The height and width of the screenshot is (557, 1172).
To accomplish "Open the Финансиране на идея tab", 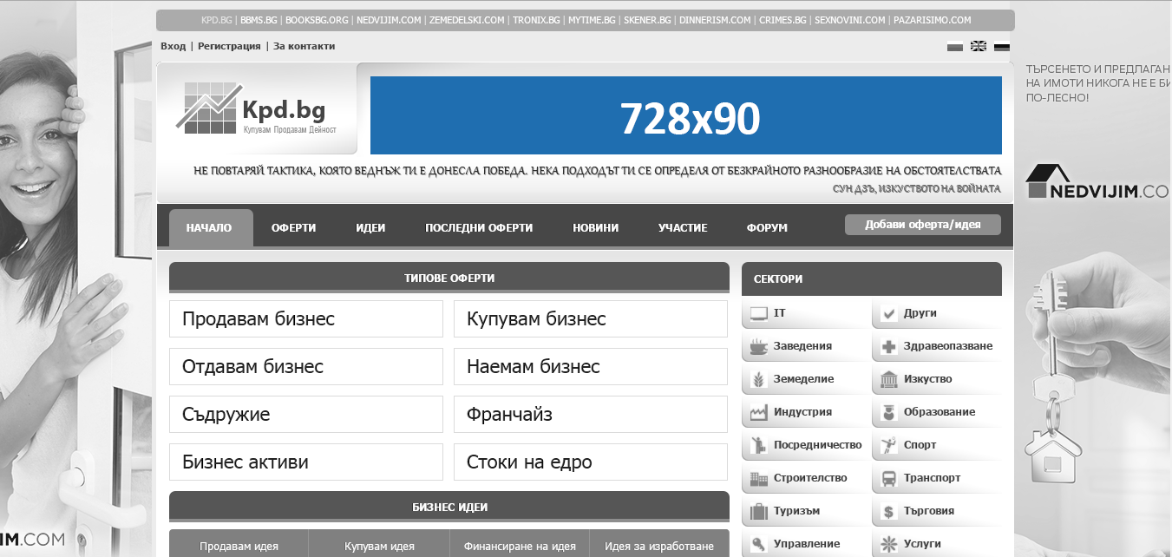I will [x=520, y=546].
